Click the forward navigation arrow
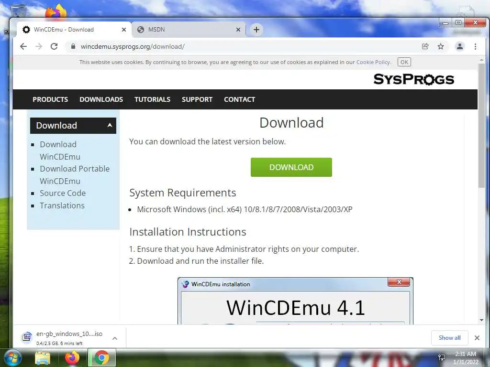 [x=38, y=46]
